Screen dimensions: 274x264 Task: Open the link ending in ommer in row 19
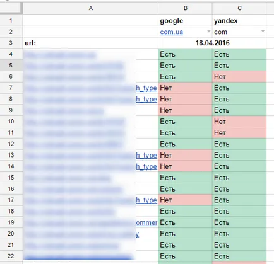coord(146,222)
